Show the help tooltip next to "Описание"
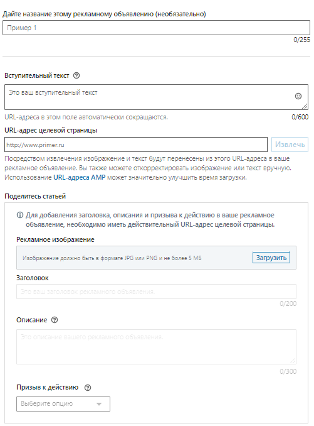The width and height of the screenshot is (314, 426). pyautogui.click(x=55, y=320)
